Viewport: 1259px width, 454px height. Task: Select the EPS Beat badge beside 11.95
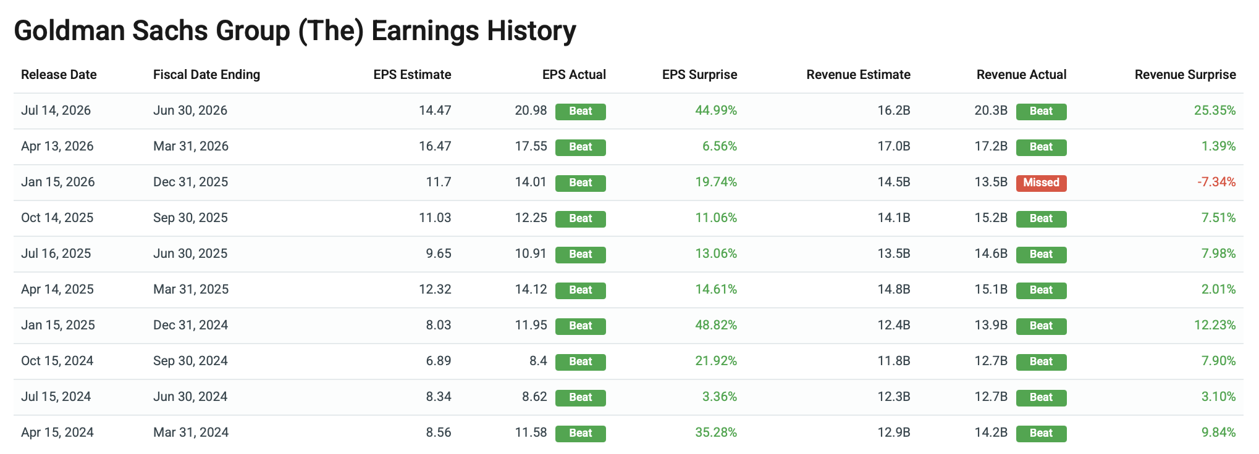[x=581, y=326]
